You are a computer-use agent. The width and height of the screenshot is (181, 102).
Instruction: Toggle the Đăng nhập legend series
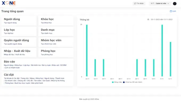(117, 82)
